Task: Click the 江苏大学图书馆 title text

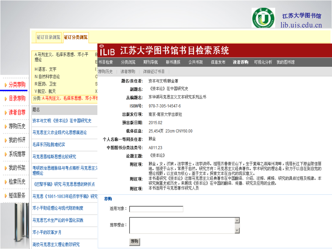Action: pyautogui.click(x=301, y=15)
